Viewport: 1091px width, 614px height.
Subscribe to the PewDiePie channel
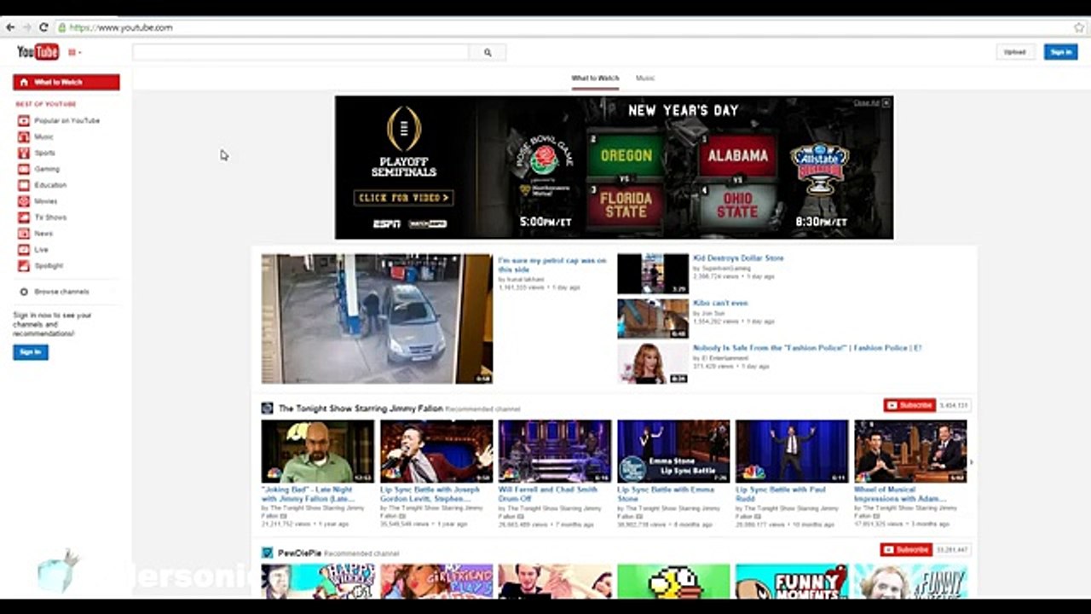pyautogui.click(x=906, y=549)
